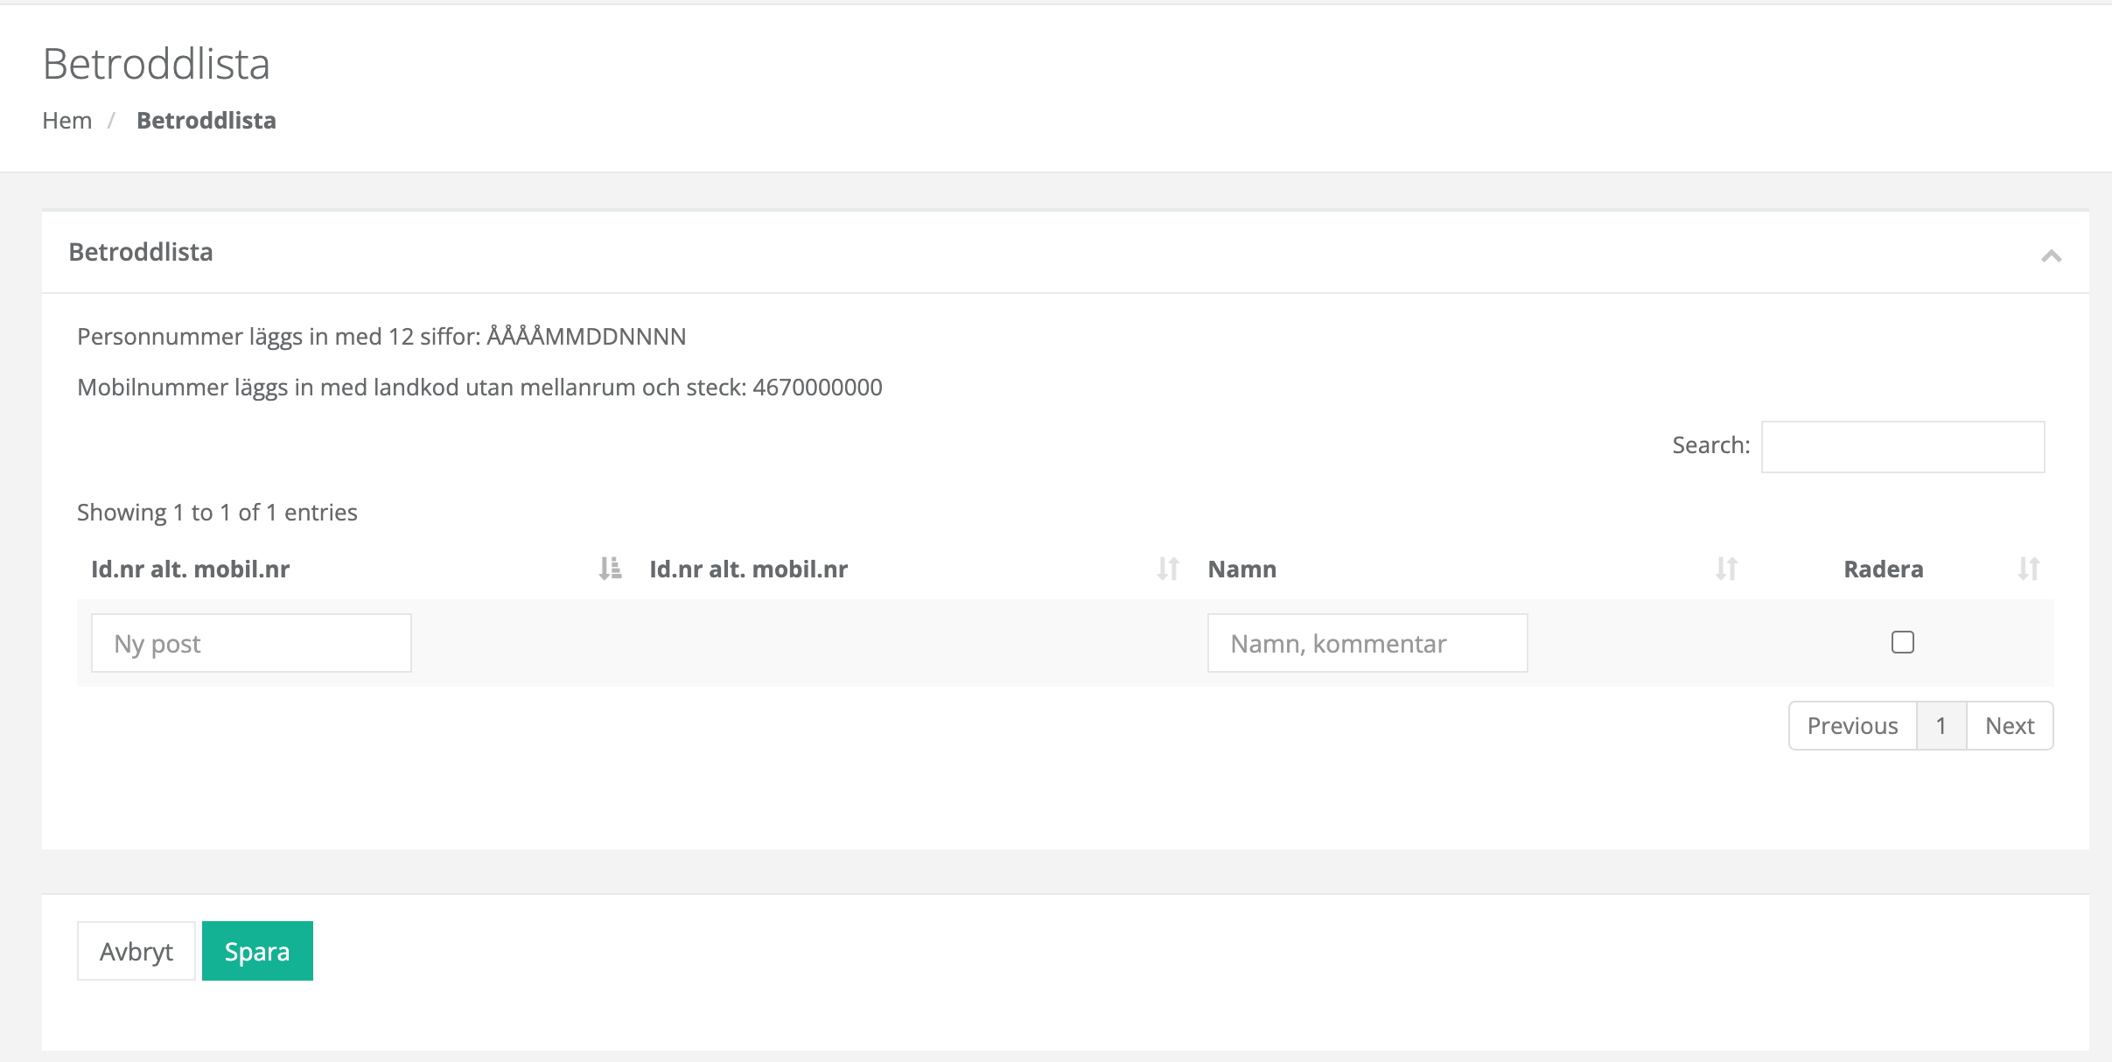The height and width of the screenshot is (1062, 2112).
Task: Click the Betroddlista breadcrumb item
Action: [x=206, y=121]
